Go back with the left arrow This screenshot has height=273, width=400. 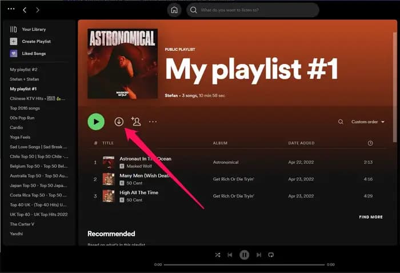[x=25, y=10]
